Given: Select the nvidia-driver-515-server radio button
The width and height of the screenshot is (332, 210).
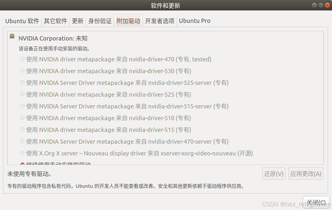Looking at the screenshot, I should [x=23, y=106].
